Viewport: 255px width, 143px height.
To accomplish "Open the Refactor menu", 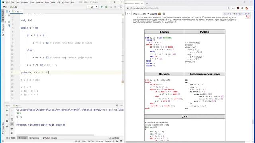I will 40,2.
